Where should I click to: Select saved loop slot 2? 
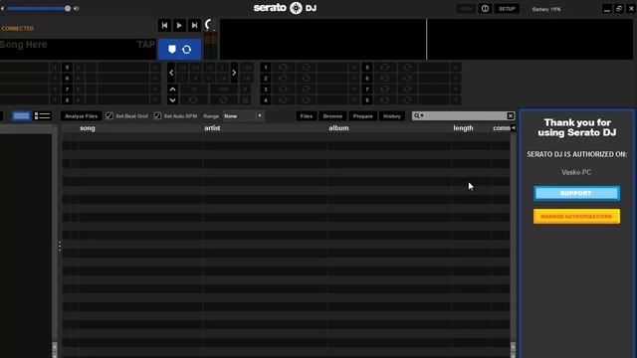click(x=266, y=79)
